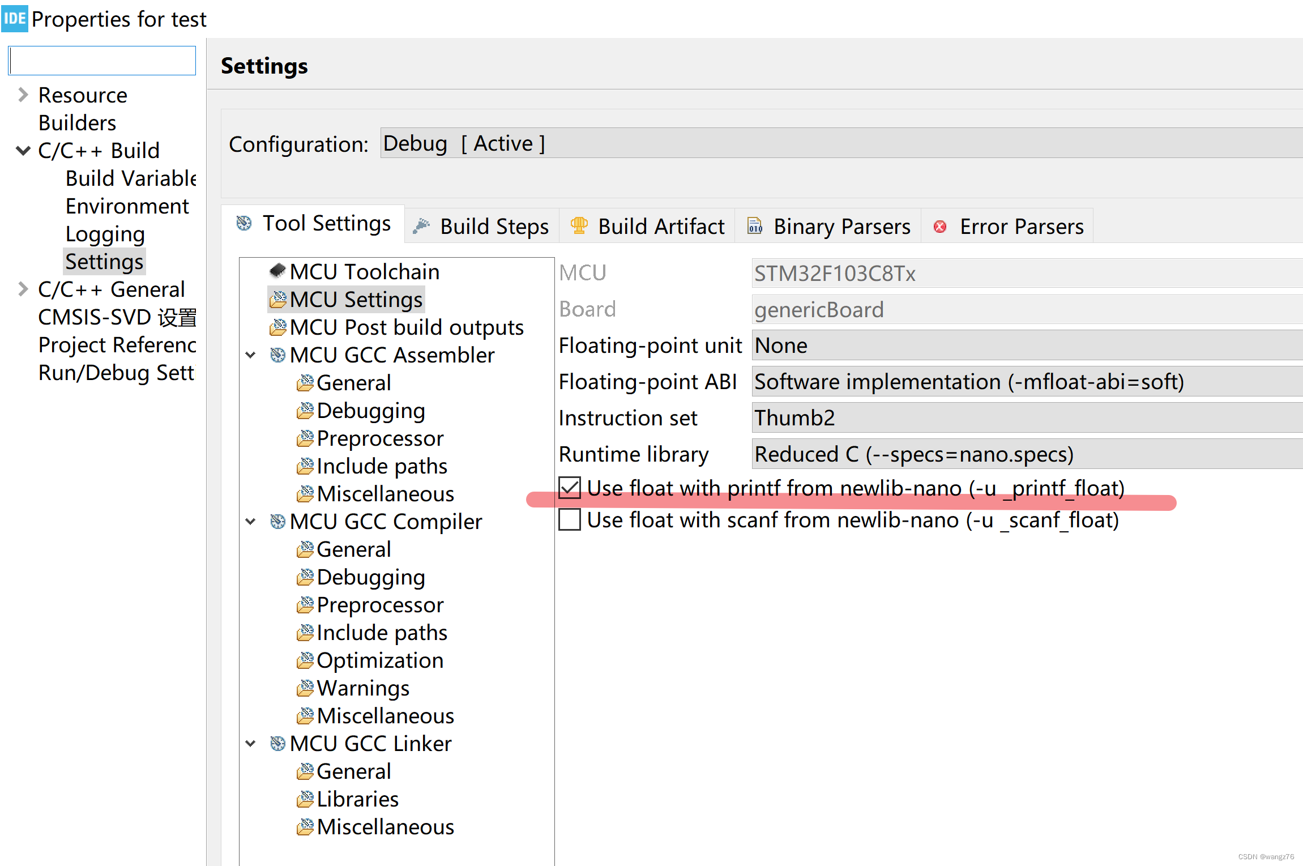Expand the C/C++ General node

coord(23,289)
